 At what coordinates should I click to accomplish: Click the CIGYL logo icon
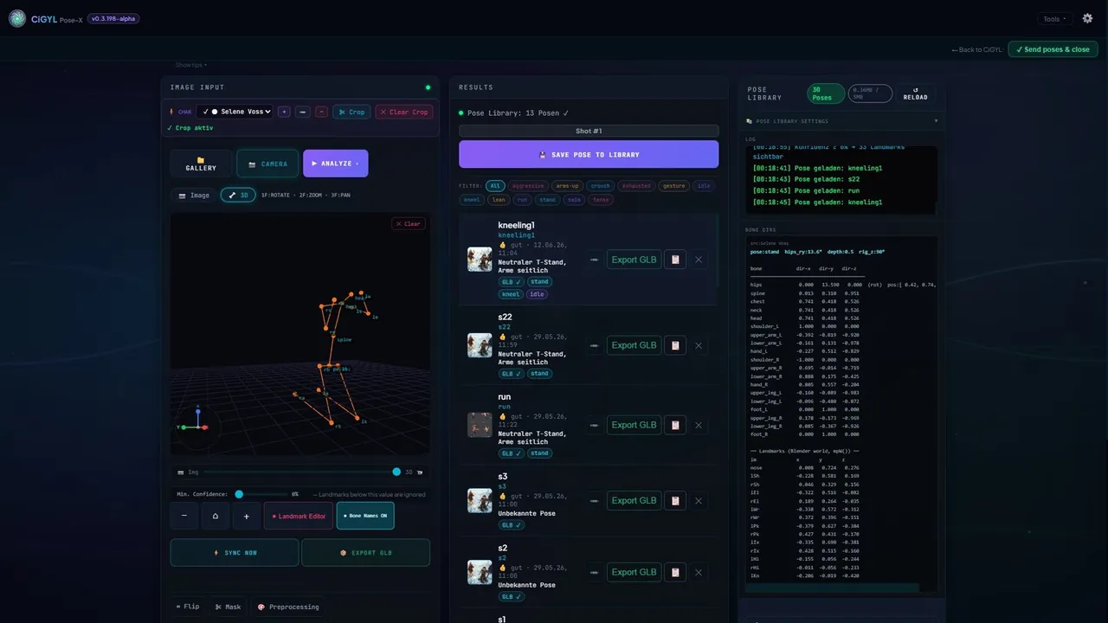(17, 18)
